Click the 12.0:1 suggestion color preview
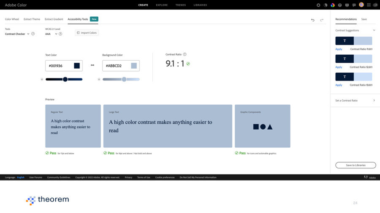Screen dimensions: 380x213 pos(353,59)
